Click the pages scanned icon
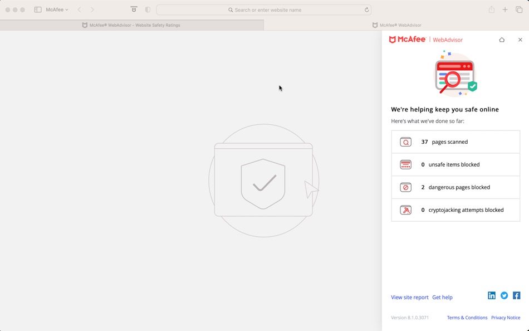 pos(405,142)
